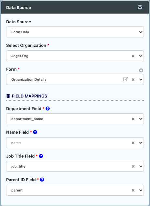
Task: Clear the parent field selection
Action: click(x=133, y=190)
